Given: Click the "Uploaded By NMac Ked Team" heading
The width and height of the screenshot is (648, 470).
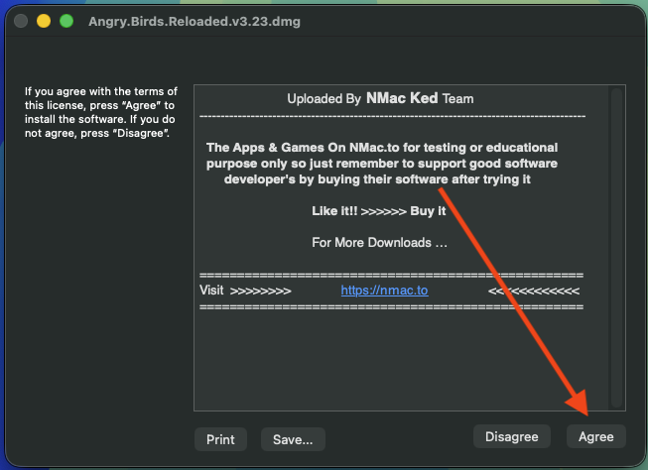Looking at the screenshot, I should (380, 98).
